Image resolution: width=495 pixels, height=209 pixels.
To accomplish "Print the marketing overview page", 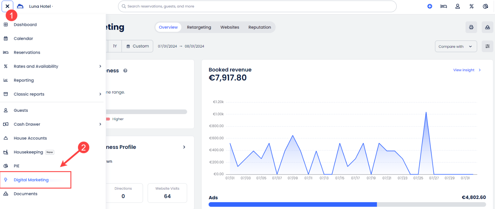I will [471, 27].
